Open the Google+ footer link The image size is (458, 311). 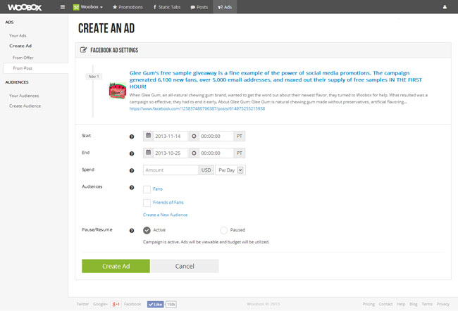click(100, 304)
